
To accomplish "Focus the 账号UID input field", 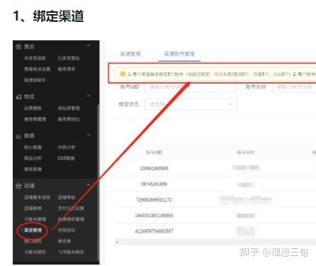I will [x=191, y=87].
